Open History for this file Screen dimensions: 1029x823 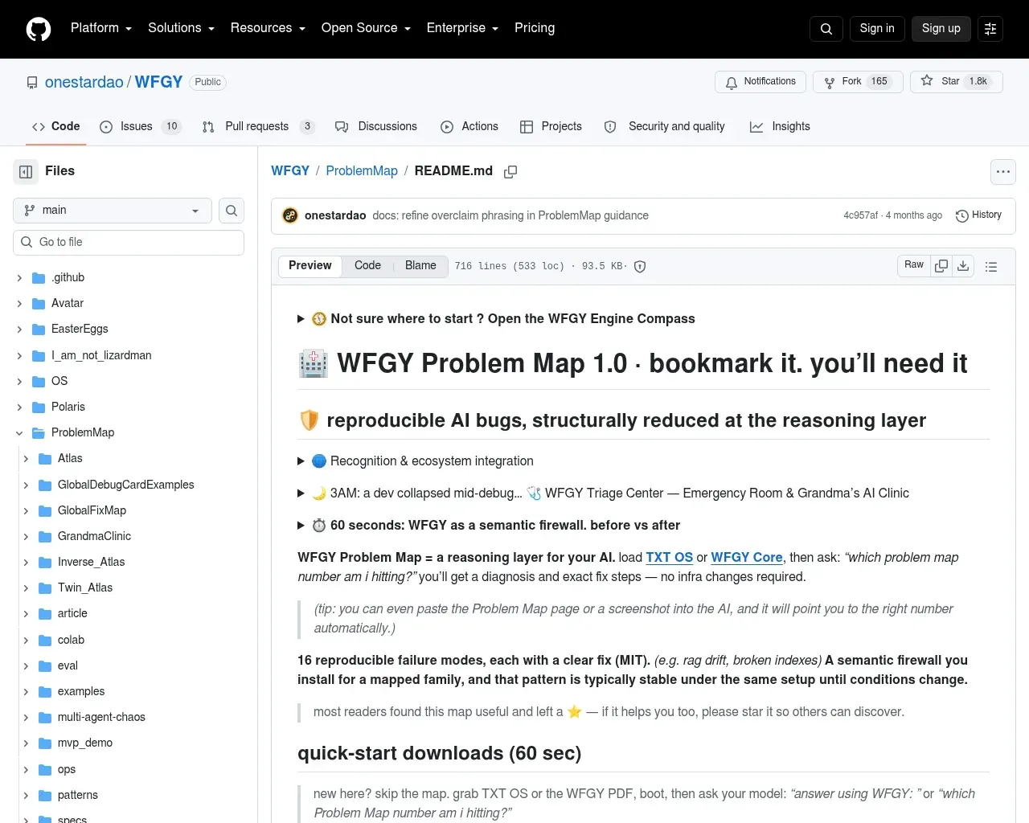pos(978,215)
